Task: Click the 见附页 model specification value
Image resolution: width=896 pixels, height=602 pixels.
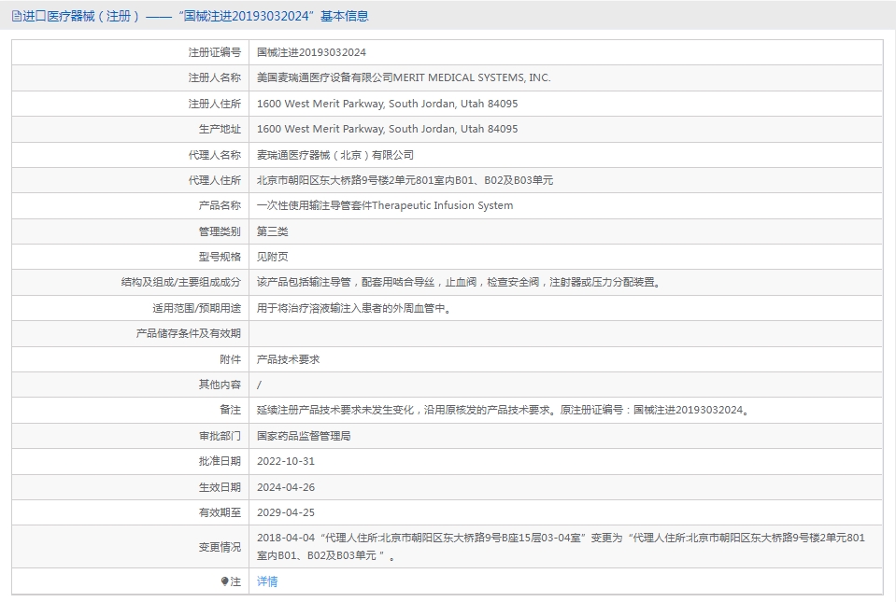Action: pyautogui.click(x=273, y=257)
